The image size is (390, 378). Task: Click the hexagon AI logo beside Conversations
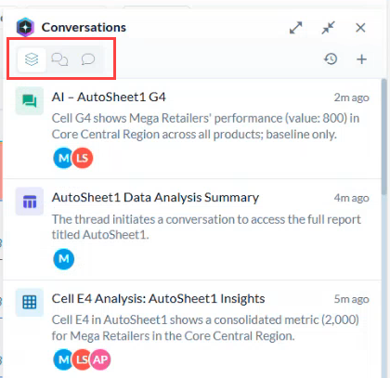[x=25, y=27]
